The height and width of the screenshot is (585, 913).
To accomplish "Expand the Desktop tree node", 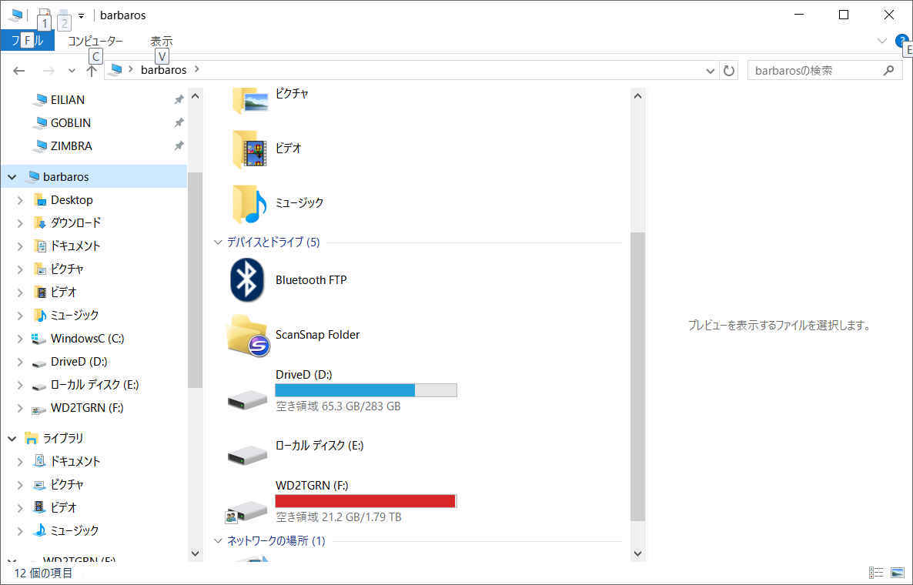I will pyautogui.click(x=20, y=200).
